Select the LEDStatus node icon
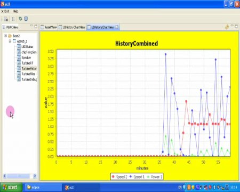 [x=19, y=46]
